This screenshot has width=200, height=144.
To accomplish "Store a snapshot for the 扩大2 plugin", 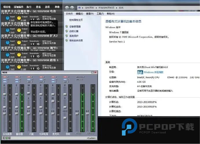I will coord(32,44).
